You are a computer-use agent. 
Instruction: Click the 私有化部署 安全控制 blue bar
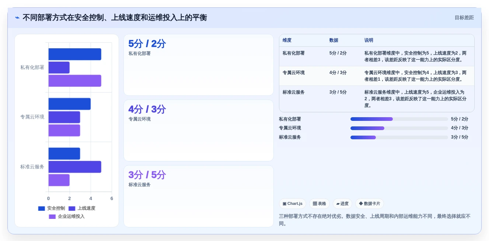point(75,54)
